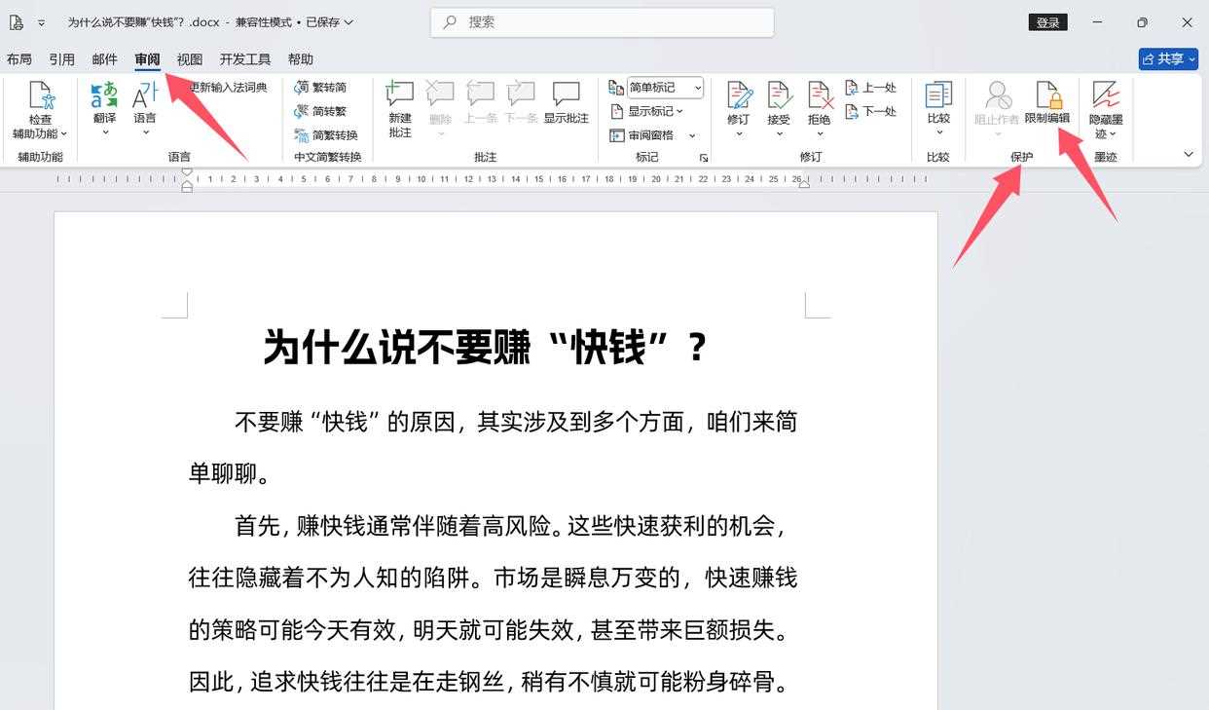Select the 修订 track changes icon

pos(738,107)
